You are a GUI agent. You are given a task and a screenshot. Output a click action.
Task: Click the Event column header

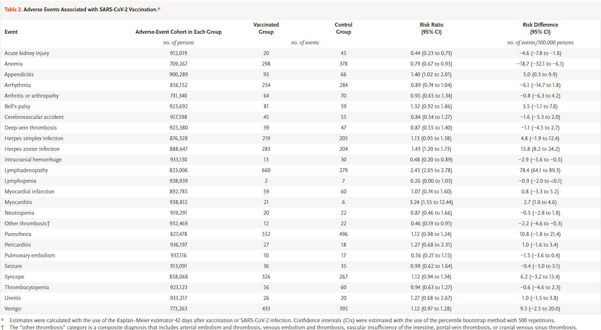[11, 32]
